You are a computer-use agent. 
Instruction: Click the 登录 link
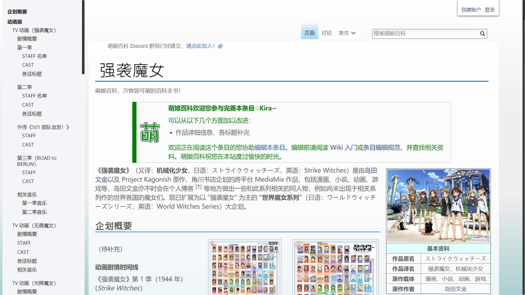(x=489, y=10)
